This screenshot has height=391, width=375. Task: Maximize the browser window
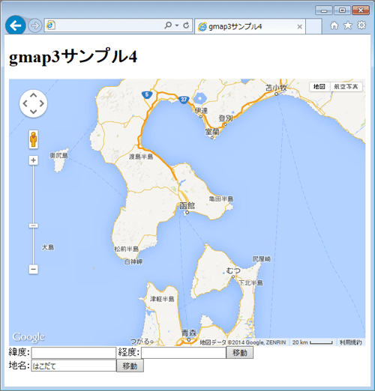coord(342,10)
